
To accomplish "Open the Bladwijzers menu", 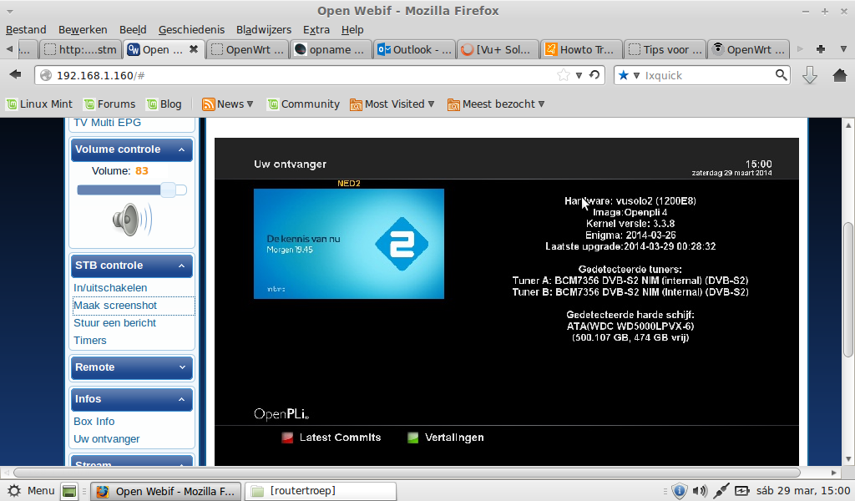I will (x=264, y=29).
